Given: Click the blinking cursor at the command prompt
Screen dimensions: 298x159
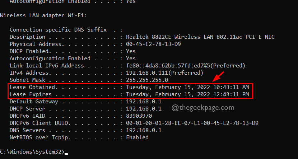Looking at the screenshot, I should point(66,153).
